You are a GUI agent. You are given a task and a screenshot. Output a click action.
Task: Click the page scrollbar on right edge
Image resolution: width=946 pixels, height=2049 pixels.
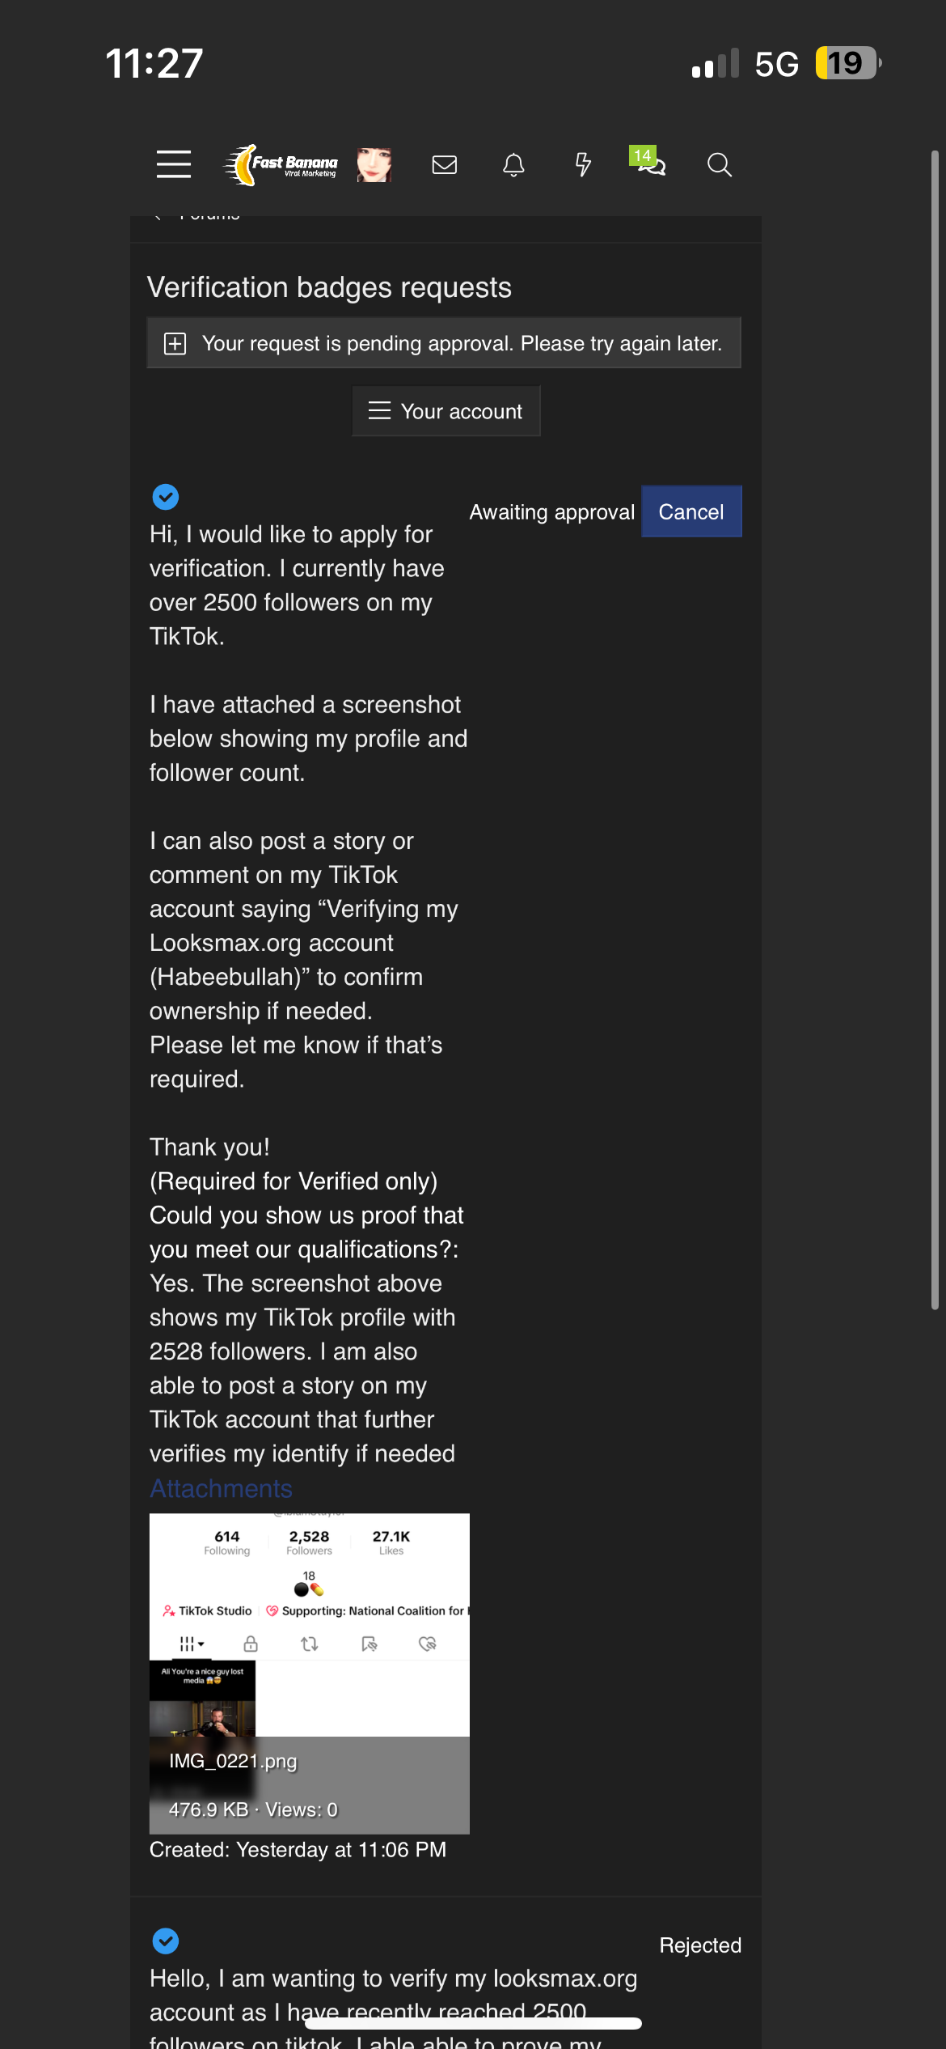tap(935, 728)
